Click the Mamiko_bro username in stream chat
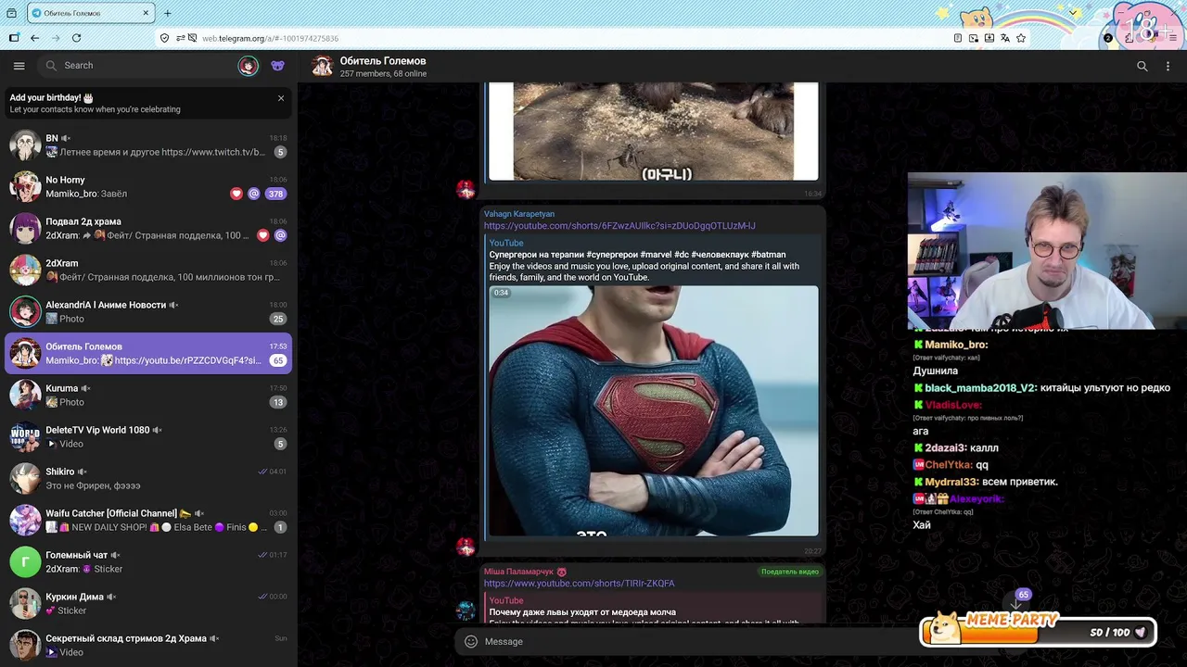 pos(956,345)
